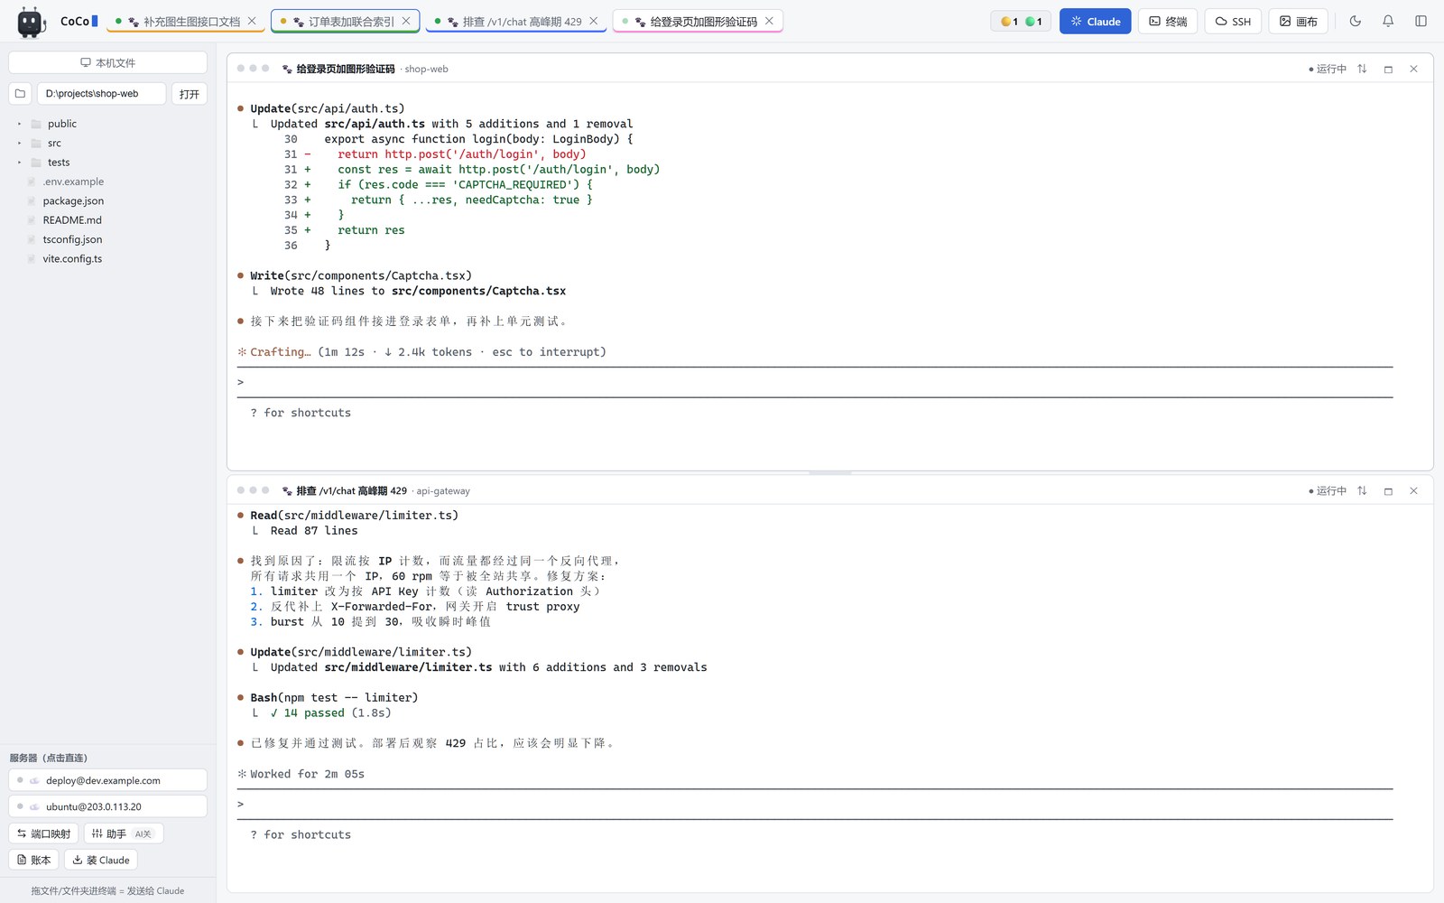Select the .env.example file

[x=73, y=182]
